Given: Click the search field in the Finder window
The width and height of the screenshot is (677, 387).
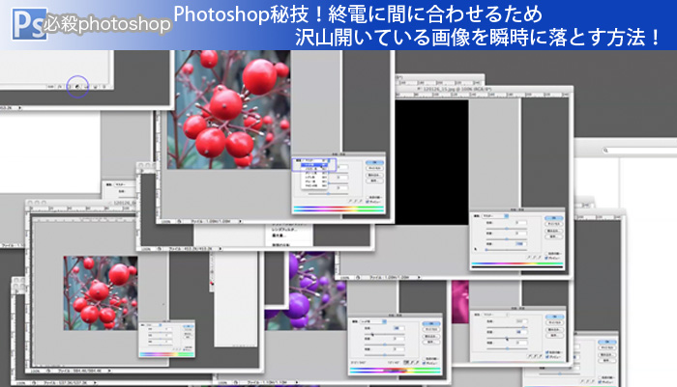Looking at the screenshot, I should (x=640, y=150).
